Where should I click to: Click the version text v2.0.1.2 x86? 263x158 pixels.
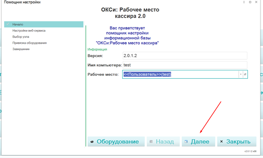pos(250,151)
